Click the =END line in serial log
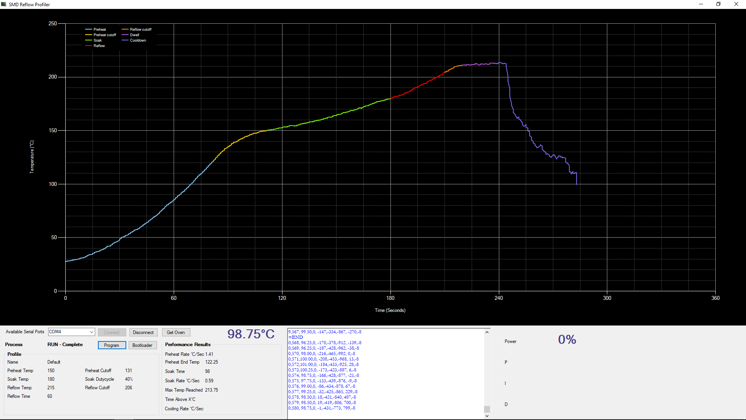The height and width of the screenshot is (420, 746). [296, 337]
